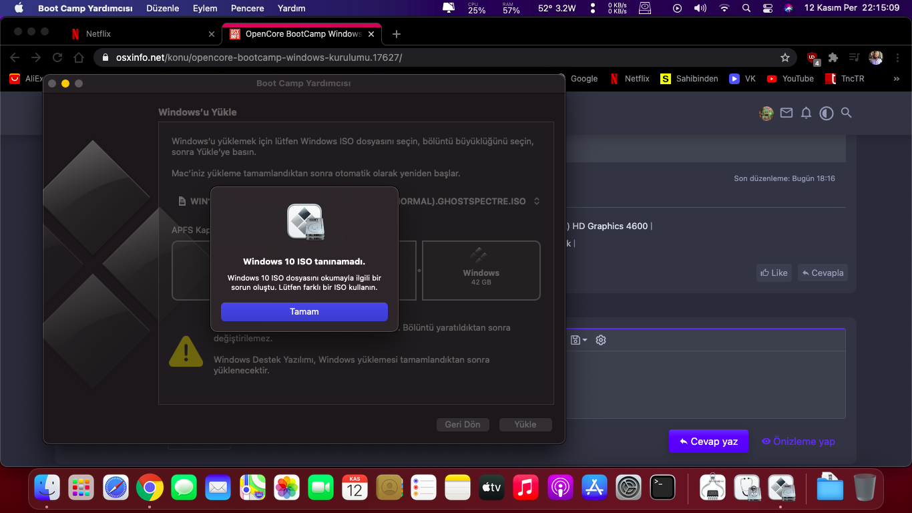The width and height of the screenshot is (912, 513).
Task: Expand the save draft dropdown in the editor
Action: pos(578,340)
